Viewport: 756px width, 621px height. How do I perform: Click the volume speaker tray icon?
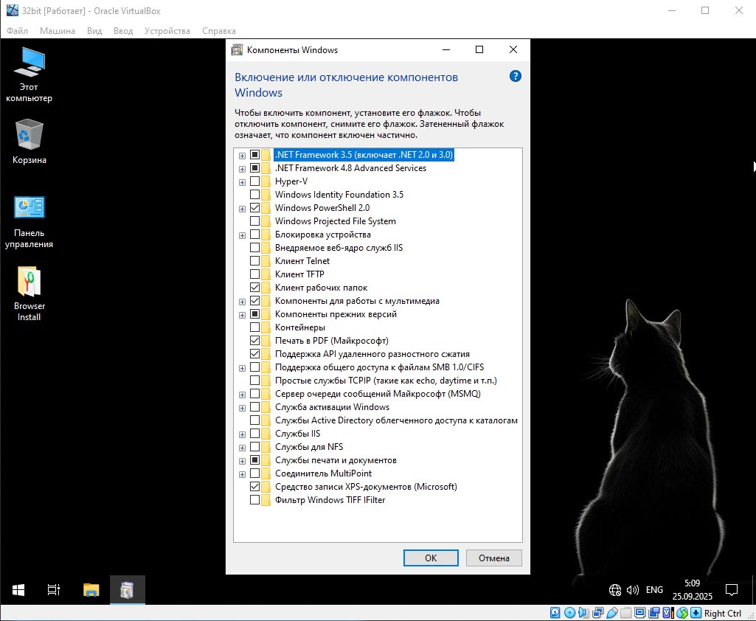click(x=632, y=590)
